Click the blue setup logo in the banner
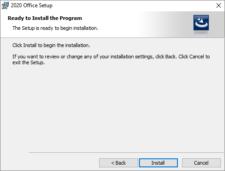Viewport: 225px width, 171px height. [201, 23]
